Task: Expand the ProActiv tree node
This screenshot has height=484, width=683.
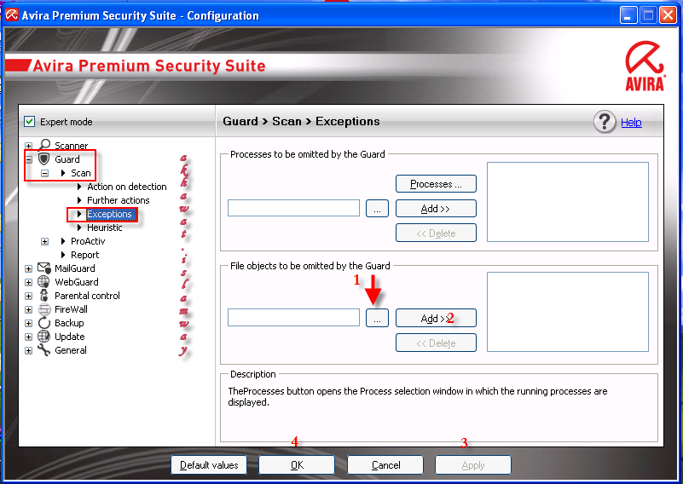Action: 44,241
